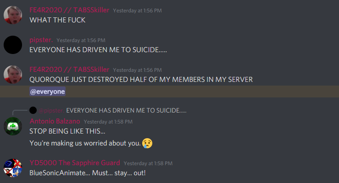339x183 pixels.
Task: Open the Antonio Balzano username
Action: tap(55, 121)
